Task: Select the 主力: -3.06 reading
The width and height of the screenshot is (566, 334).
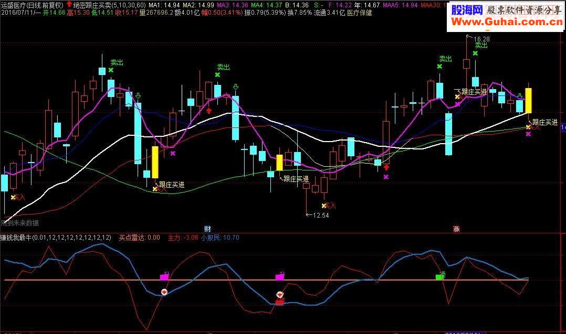Action: pos(183,238)
